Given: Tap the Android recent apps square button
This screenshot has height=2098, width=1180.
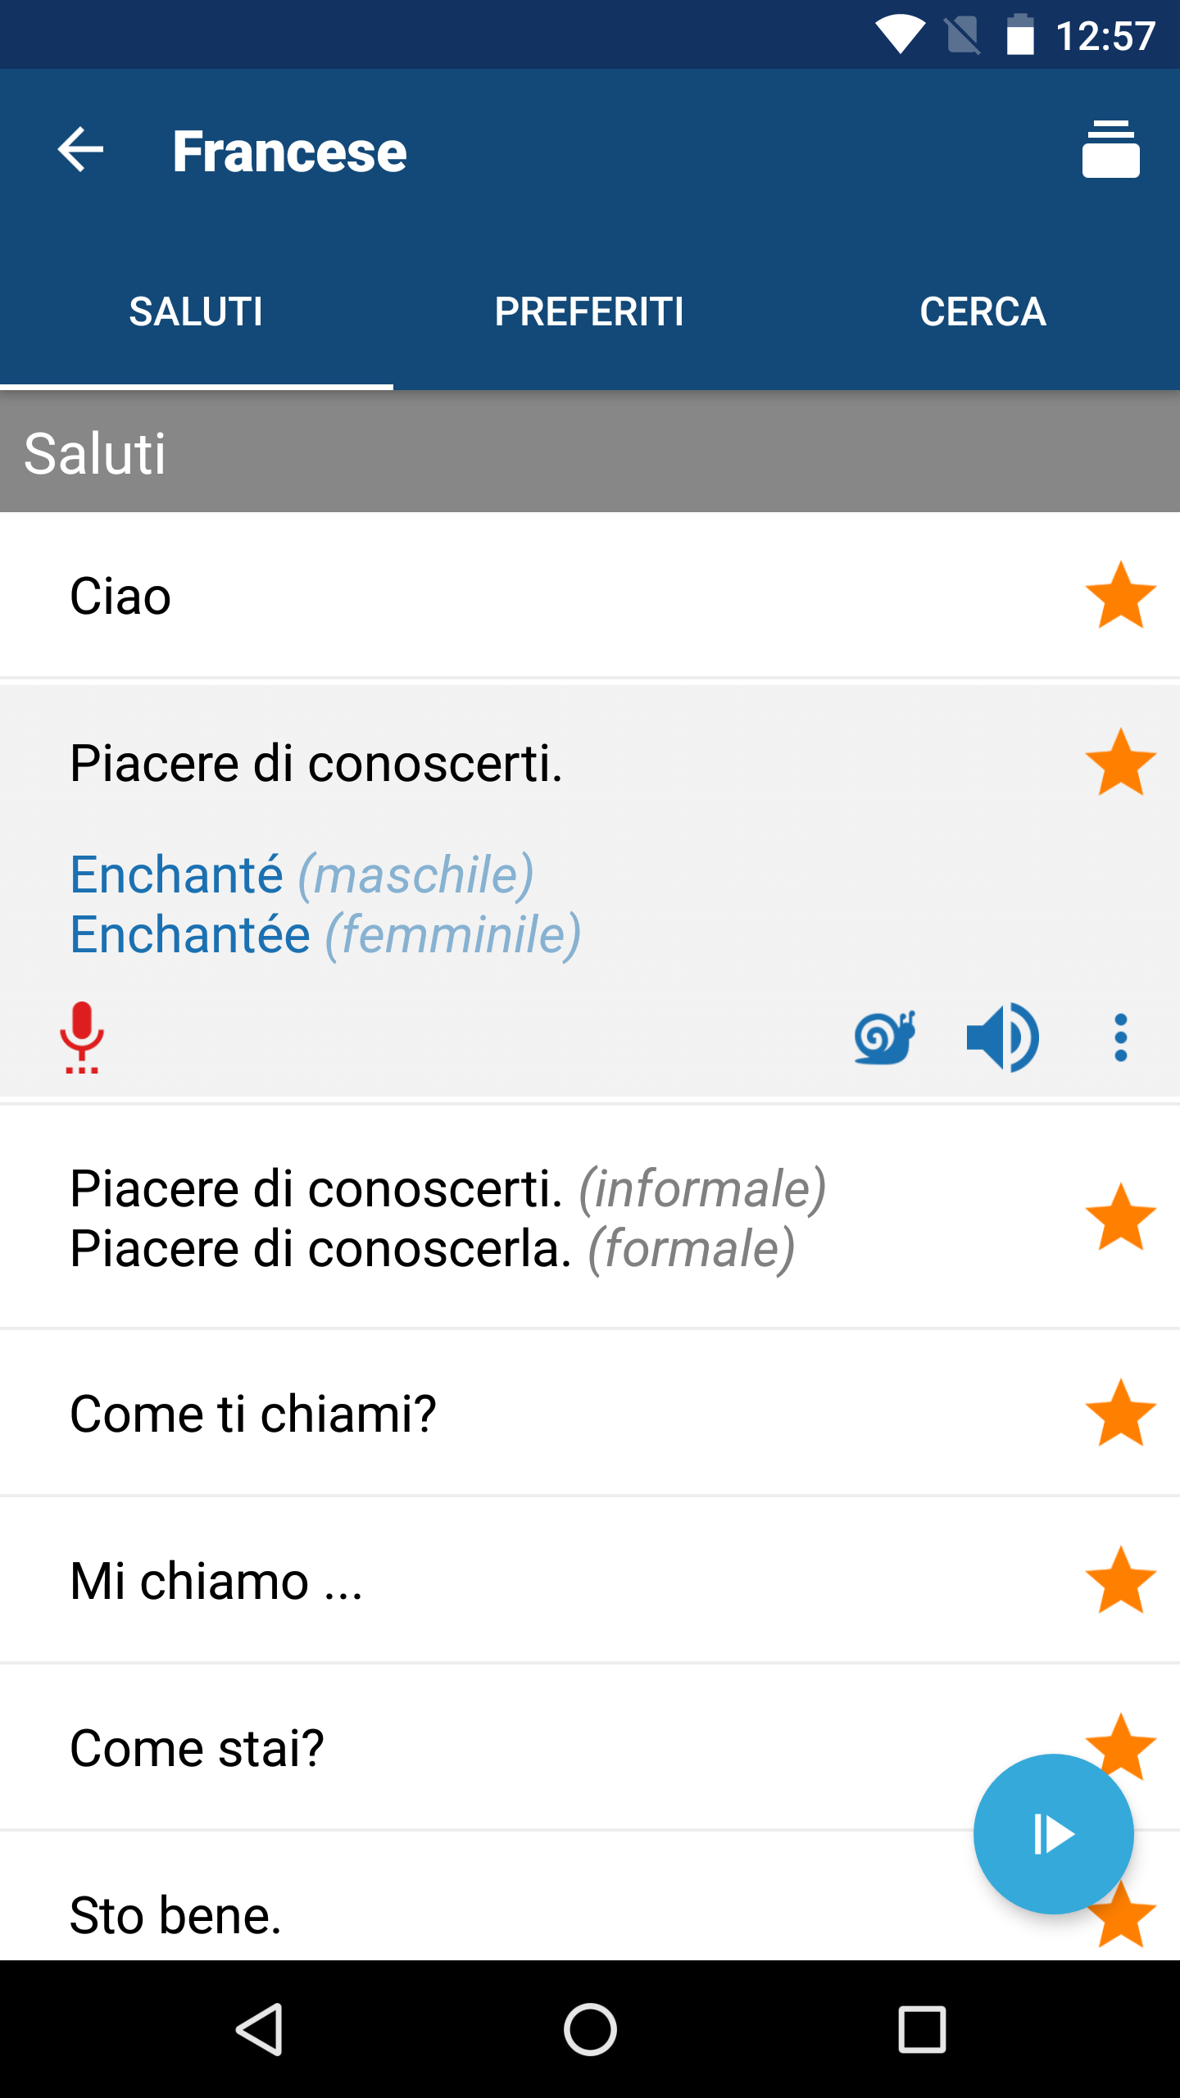Looking at the screenshot, I should coord(922,2029).
